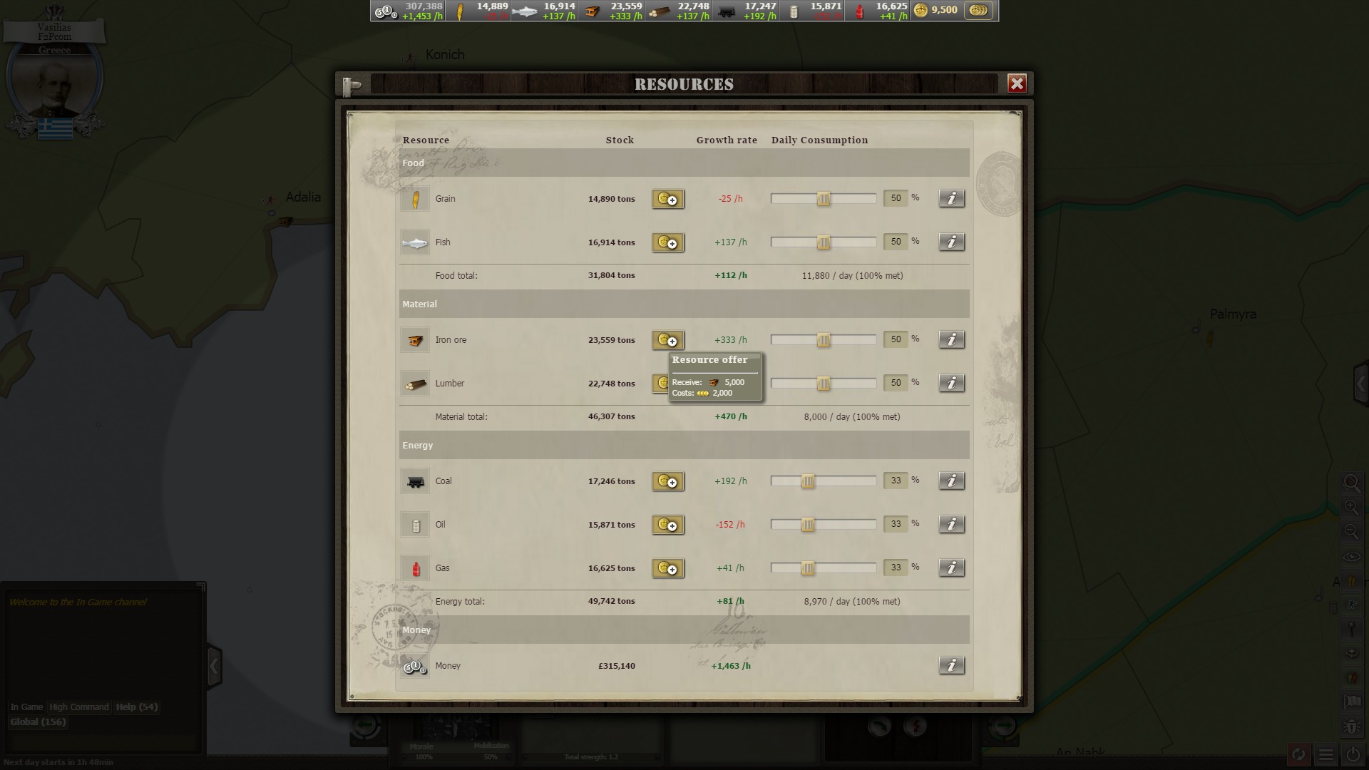The height and width of the screenshot is (770, 1369).
Task: Edit Fish consumption percentage field
Action: coord(896,242)
